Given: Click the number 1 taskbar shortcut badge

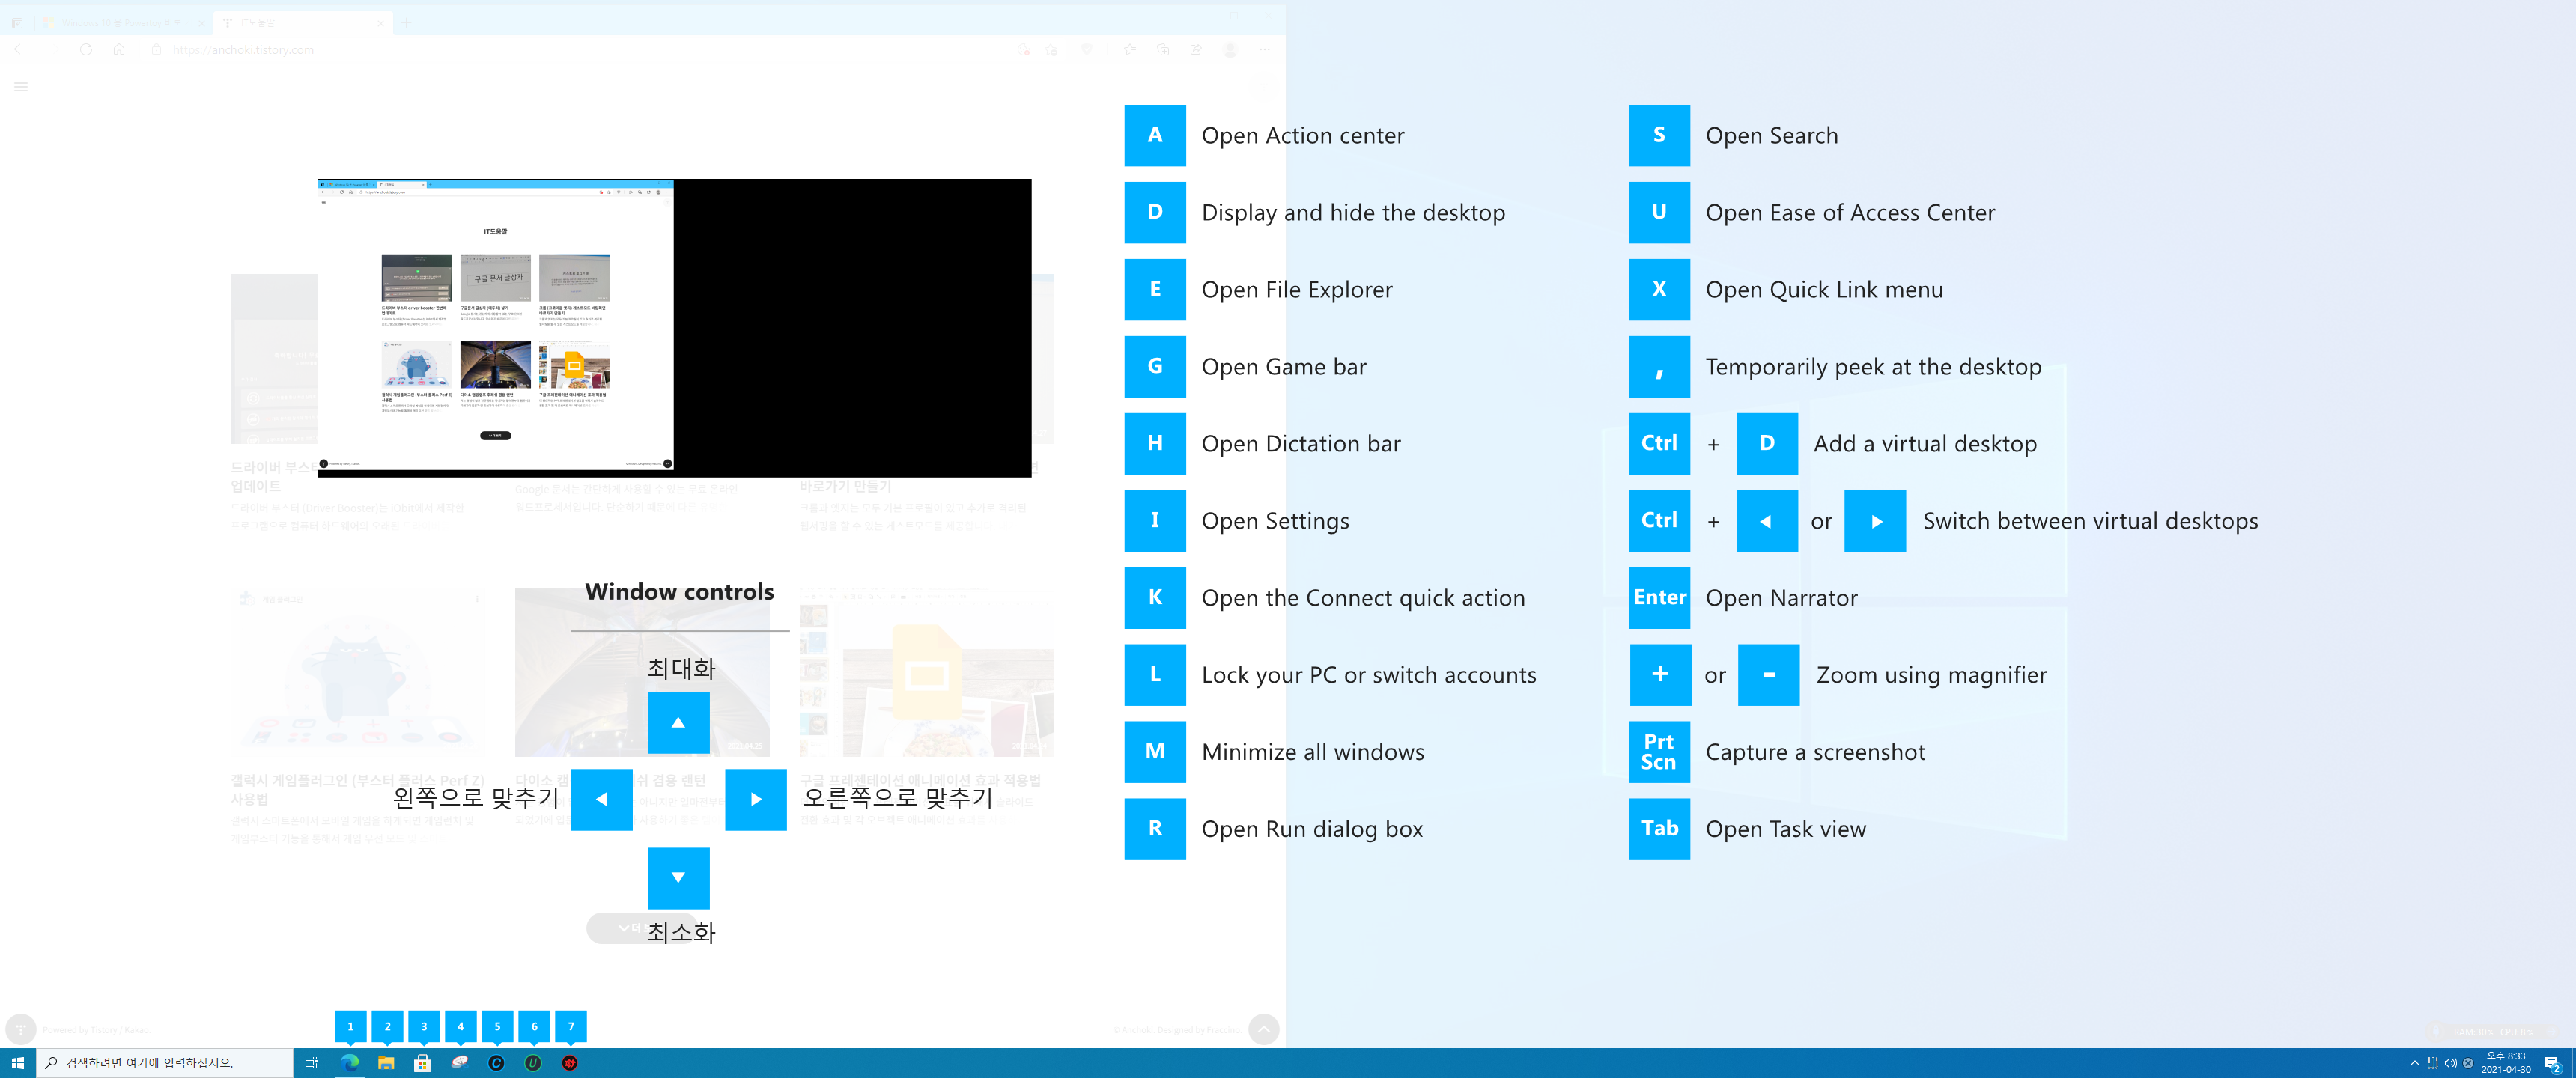Looking at the screenshot, I should [350, 1026].
